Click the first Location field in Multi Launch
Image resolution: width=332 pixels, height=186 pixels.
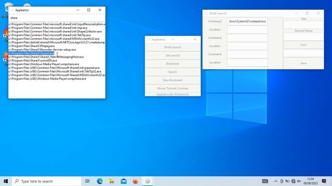coord(247,29)
